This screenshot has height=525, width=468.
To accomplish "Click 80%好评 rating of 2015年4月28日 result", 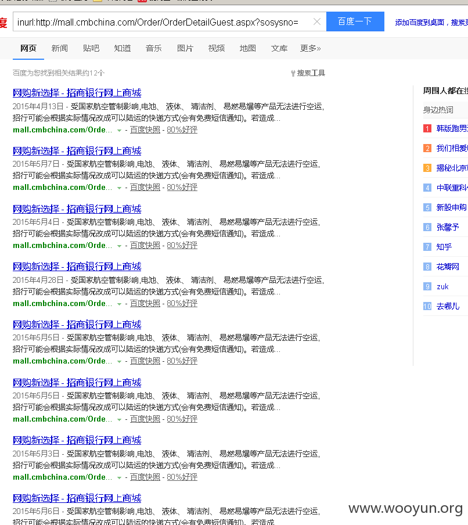I will point(182,303).
